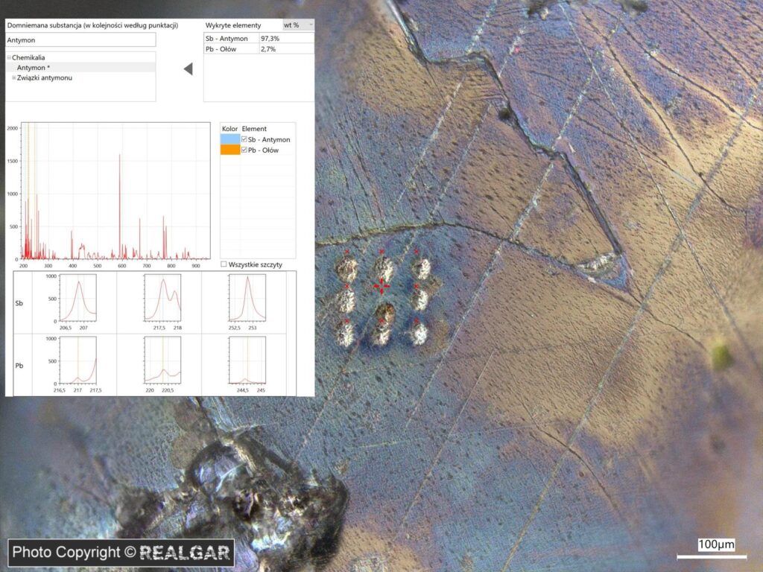Uncheck the Pb - Ołów element checkbox
Screen dimensions: 763x572
(x=244, y=150)
